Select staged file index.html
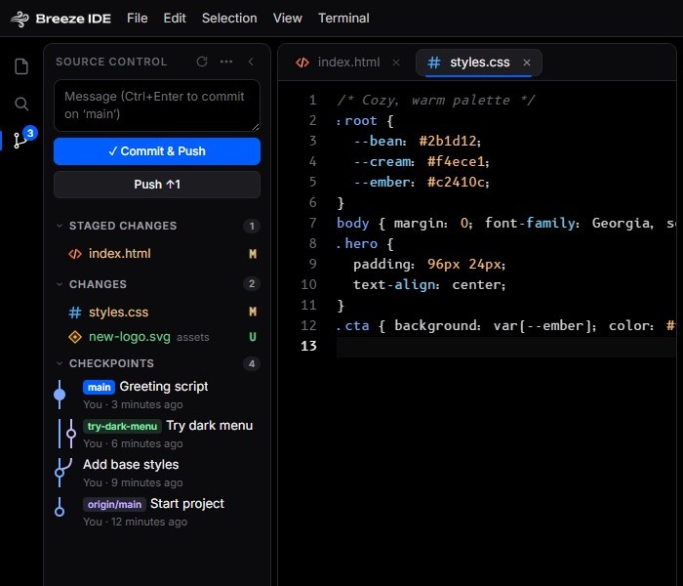Image resolution: width=683 pixels, height=586 pixels. click(157, 254)
